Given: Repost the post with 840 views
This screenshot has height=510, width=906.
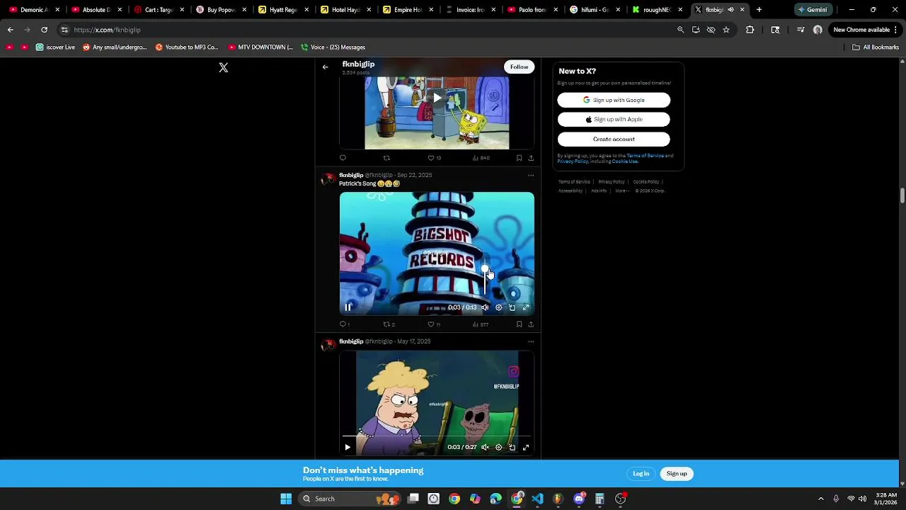Looking at the screenshot, I should click(386, 158).
